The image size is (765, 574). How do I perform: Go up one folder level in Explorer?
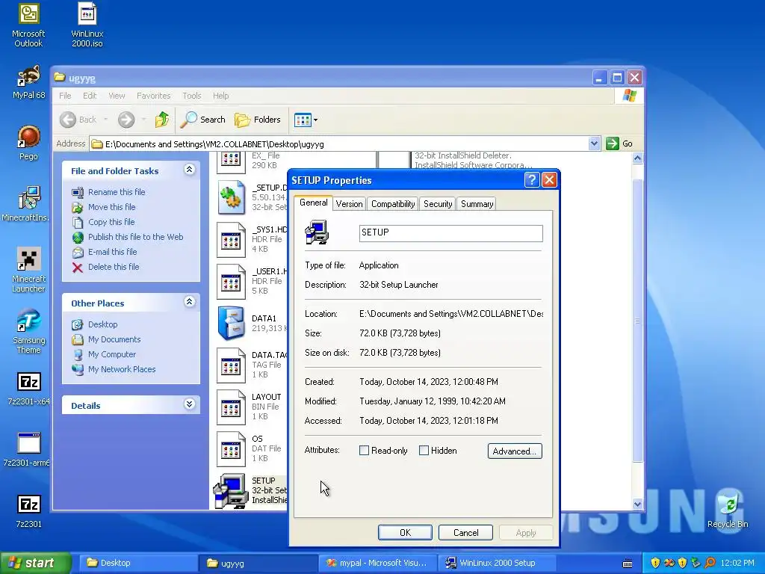point(162,120)
